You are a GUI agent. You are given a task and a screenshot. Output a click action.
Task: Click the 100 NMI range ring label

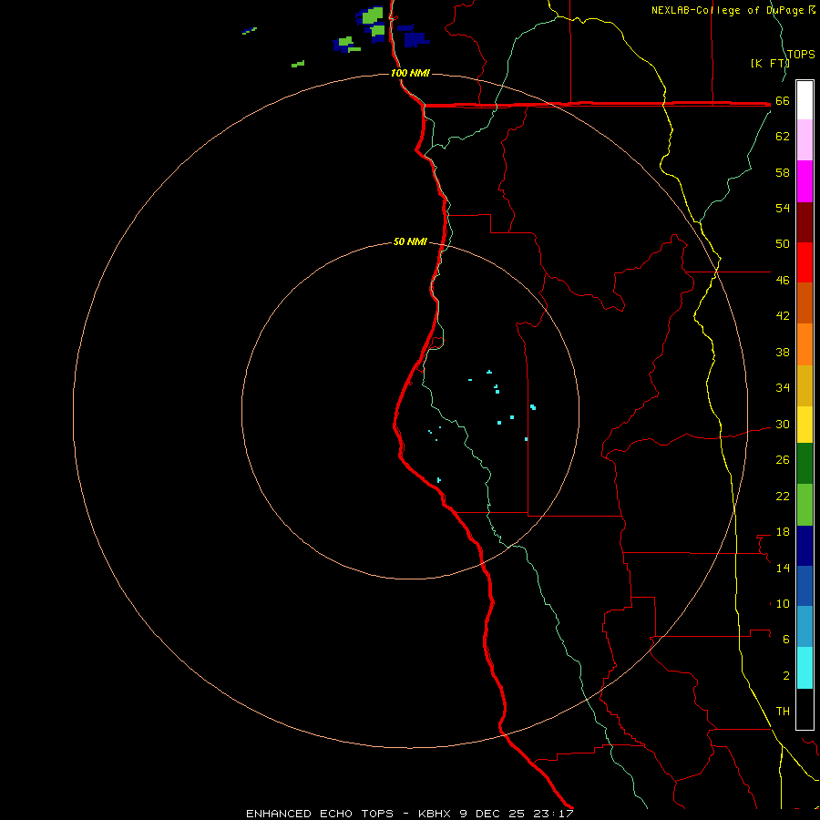[x=410, y=73]
